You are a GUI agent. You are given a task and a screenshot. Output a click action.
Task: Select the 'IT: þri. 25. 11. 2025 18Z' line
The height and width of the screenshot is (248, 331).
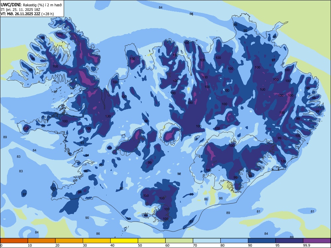20,10
